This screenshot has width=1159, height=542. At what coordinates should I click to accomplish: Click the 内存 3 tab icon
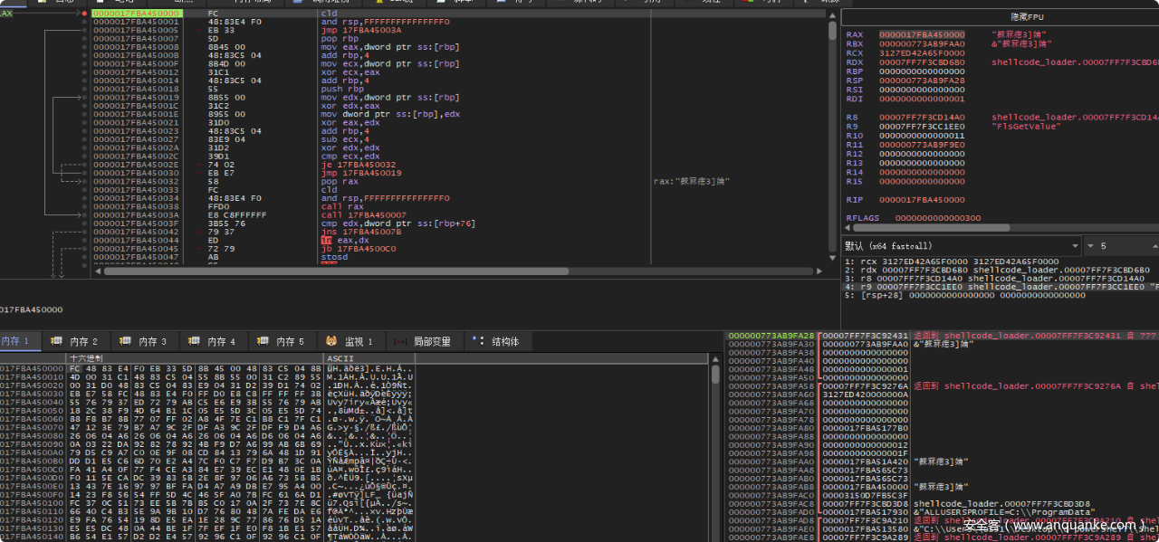click(x=126, y=341)
